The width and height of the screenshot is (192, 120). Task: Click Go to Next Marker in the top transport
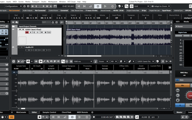84,6
